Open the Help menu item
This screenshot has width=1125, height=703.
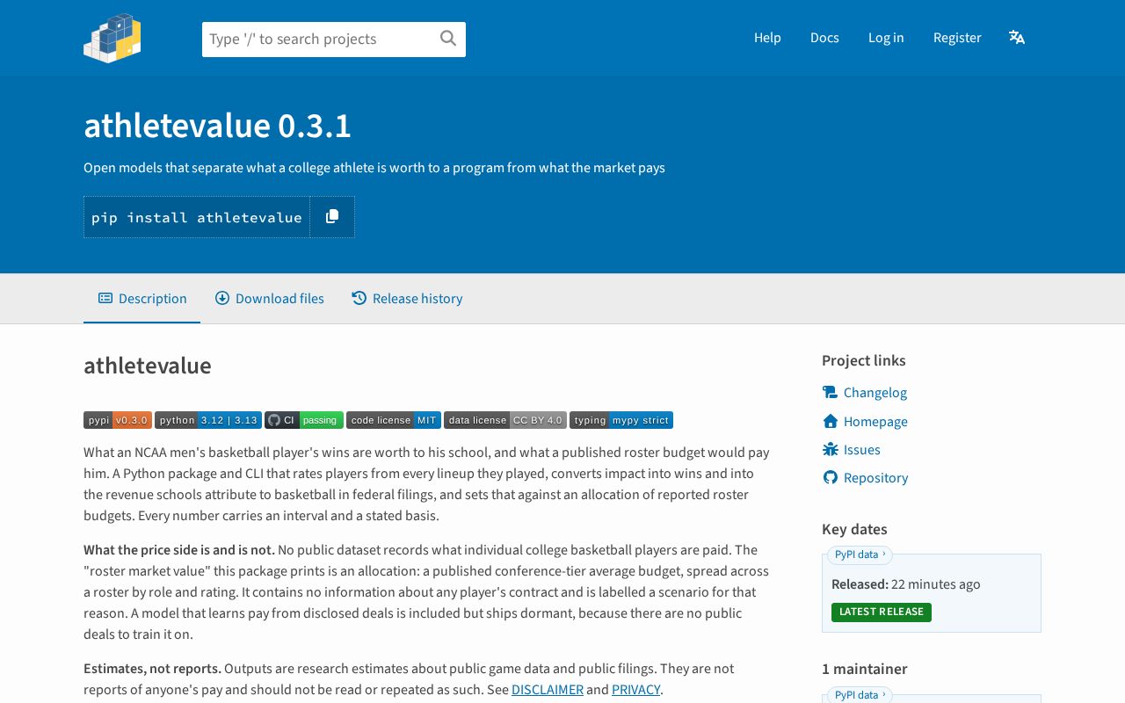(x=767, y=38)
